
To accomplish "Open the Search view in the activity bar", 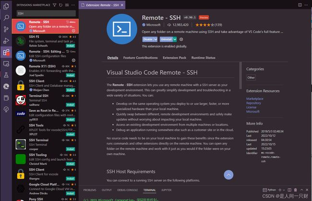I will tap(6, 18).
